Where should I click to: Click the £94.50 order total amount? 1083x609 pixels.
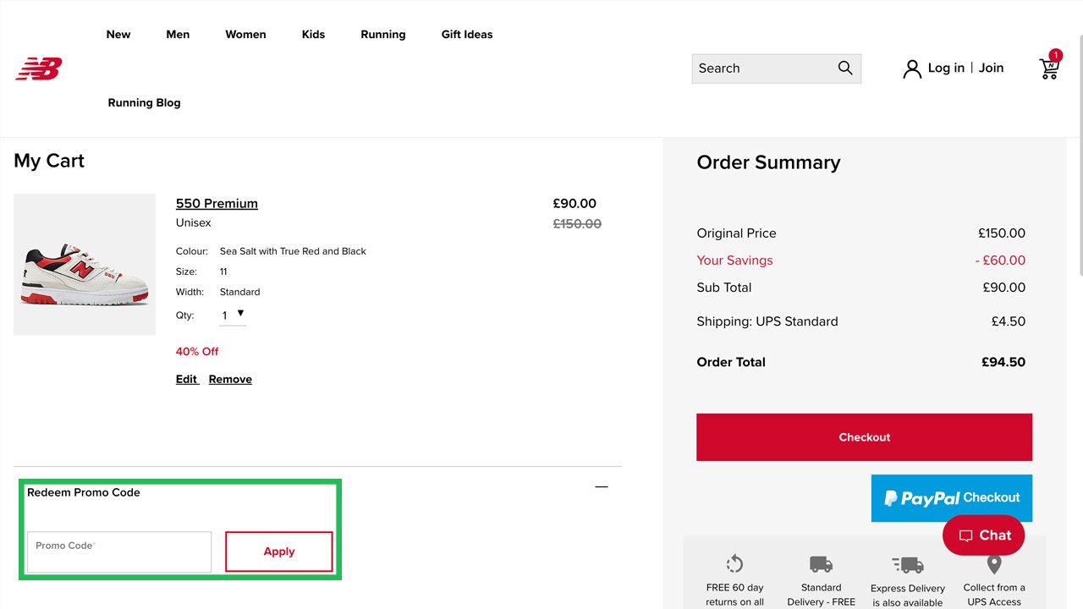[1003, 362]
